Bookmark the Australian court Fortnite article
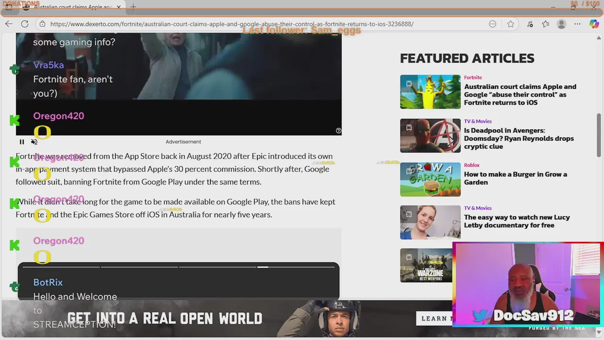This screenshot has height=340, width=604. tap(409, 84)
